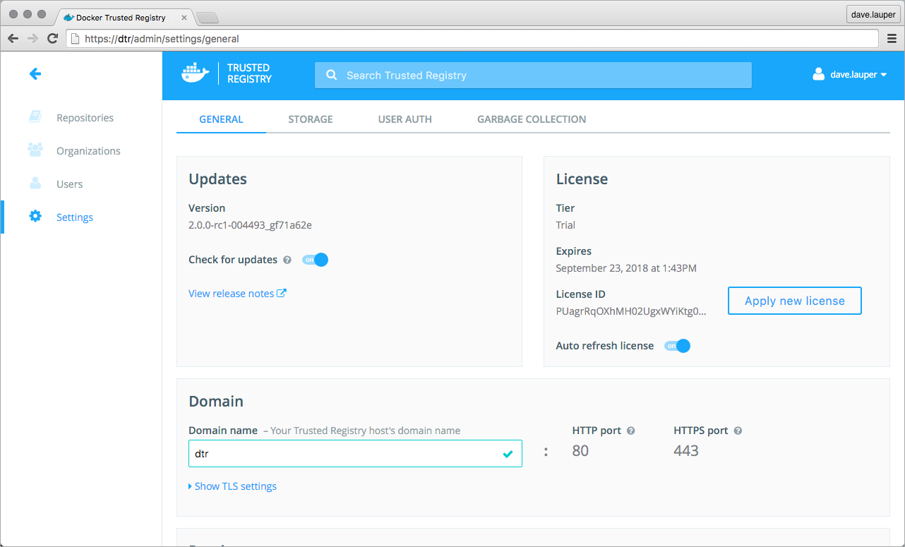The width and height of the screenshot is (905, 547).
Task: Open the View release notes link
Action: coord(237,294)
